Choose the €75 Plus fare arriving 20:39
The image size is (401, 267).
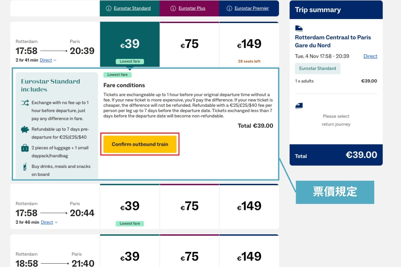tap(189, 44)
